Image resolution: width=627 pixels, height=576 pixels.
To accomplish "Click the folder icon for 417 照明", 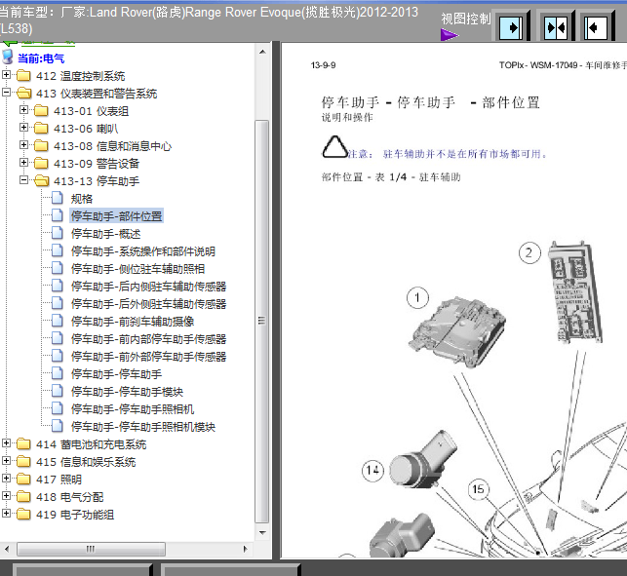I will 23,479.
